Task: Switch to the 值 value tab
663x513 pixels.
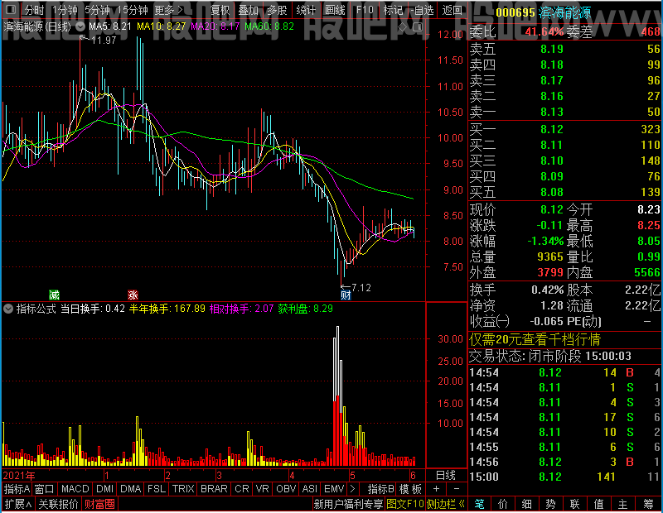Action: click(x=598, y=504)
